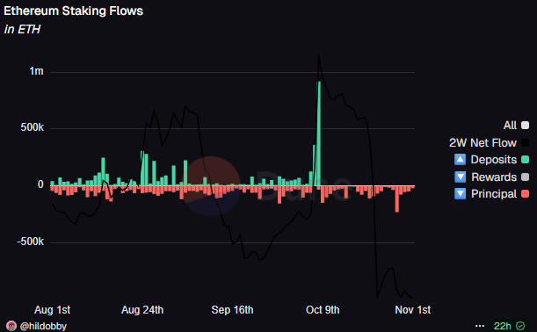
Task: Click the hildobby avatar icon
Action: [x=11, y=326]
